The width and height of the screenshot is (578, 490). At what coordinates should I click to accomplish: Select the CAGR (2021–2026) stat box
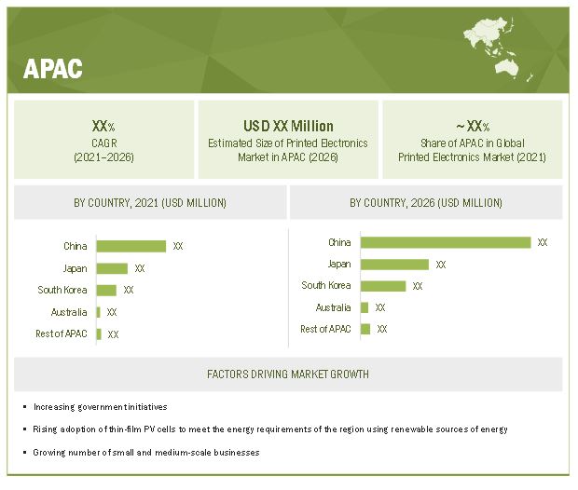click(103, 140)
